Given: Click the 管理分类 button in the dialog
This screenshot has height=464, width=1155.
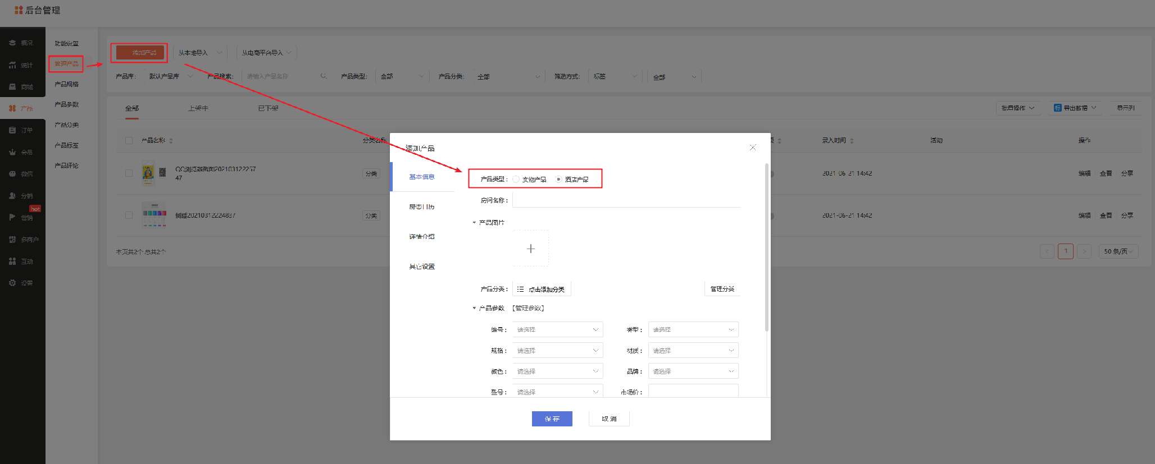Looking at the screenshot, I should tap(722, 289).
